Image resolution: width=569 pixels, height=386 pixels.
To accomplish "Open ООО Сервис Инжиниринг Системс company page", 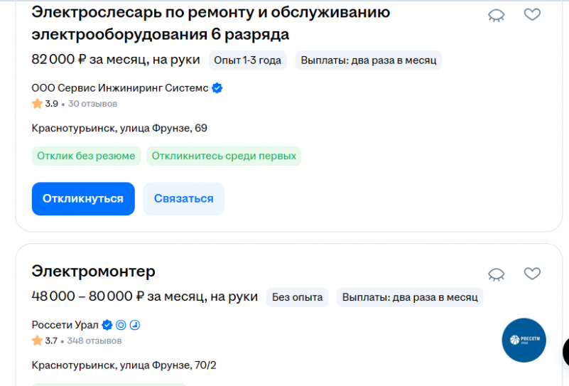I will coord(120,88).
